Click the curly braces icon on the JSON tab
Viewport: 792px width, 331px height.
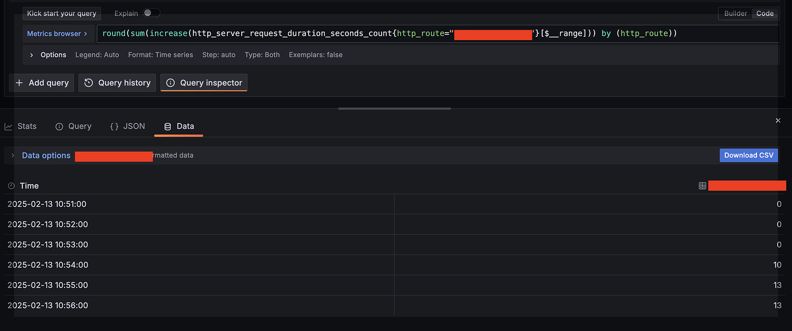tap(114, 125)
